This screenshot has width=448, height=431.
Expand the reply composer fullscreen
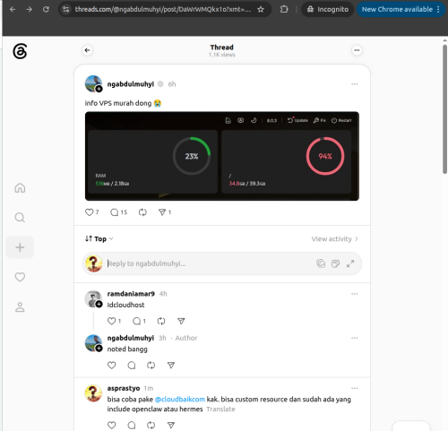350,263
